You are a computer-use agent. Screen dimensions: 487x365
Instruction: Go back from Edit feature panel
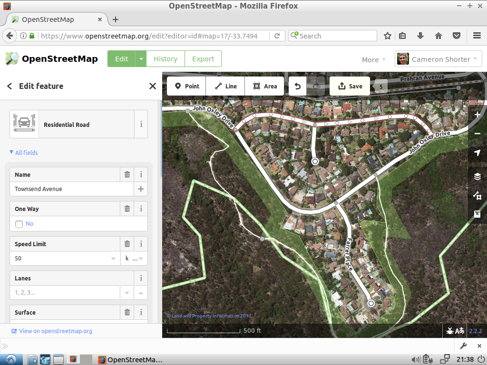(10, 86)
